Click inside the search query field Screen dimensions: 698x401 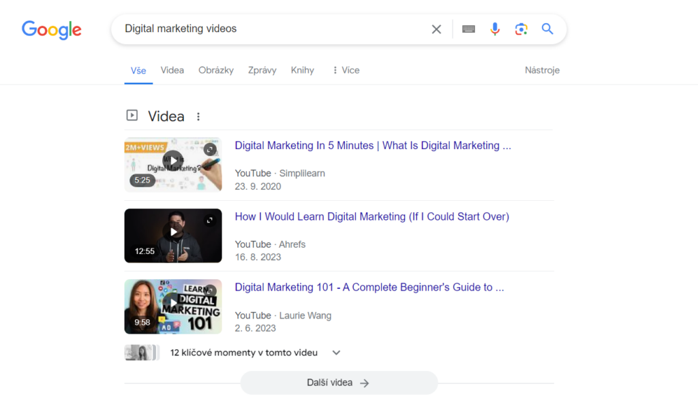coord(271,29)
